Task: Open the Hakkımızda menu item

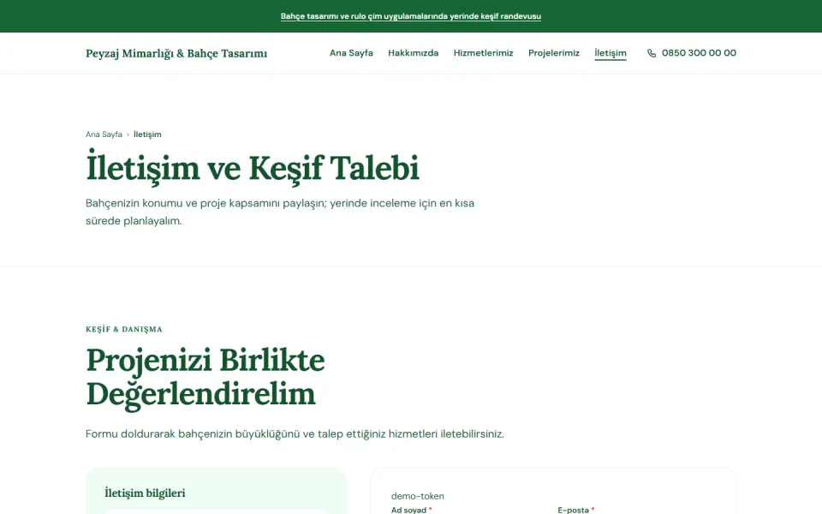Action: pos(413,53)
